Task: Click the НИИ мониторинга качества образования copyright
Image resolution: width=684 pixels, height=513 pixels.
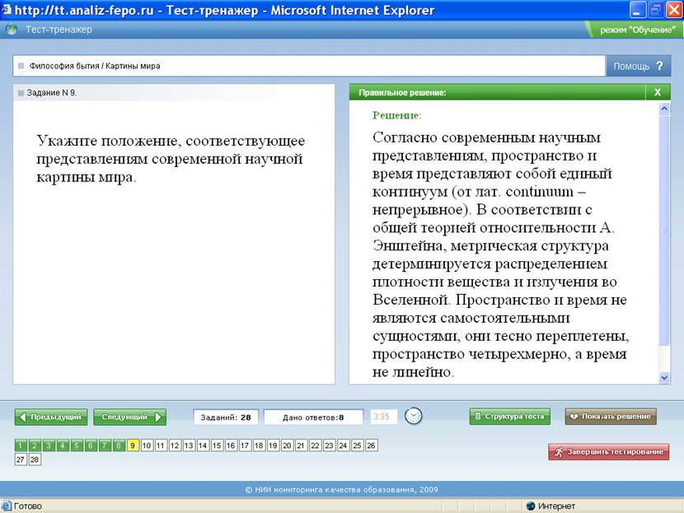Action: coord(341,489)
